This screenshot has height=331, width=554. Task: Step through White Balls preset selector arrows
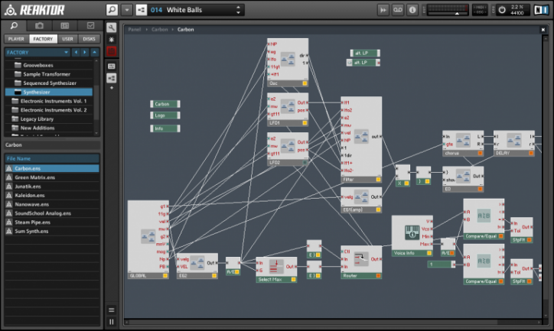[239, 10]
